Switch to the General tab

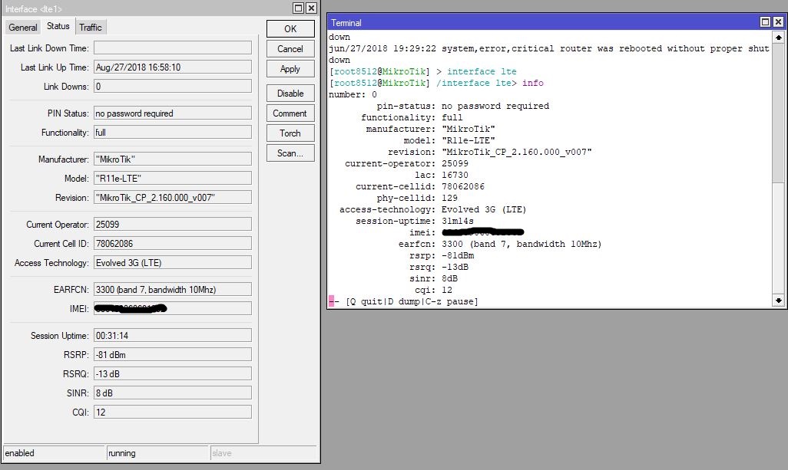point(22,28)
